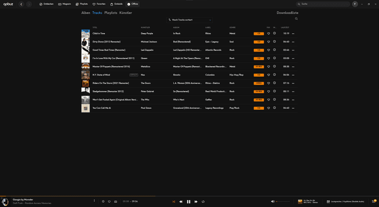Open the play queue icon

coord(374,201)
